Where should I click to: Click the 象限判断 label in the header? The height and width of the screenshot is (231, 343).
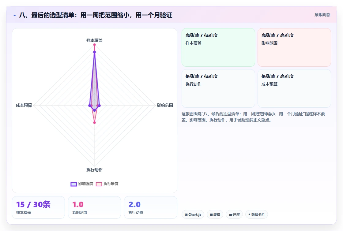pyautogui.click(x=322, y=15)
